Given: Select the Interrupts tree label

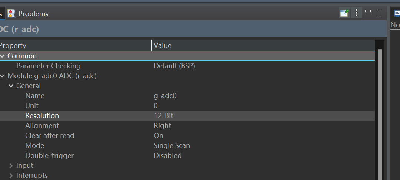Looking at the screenshot, I should point(32,176).
